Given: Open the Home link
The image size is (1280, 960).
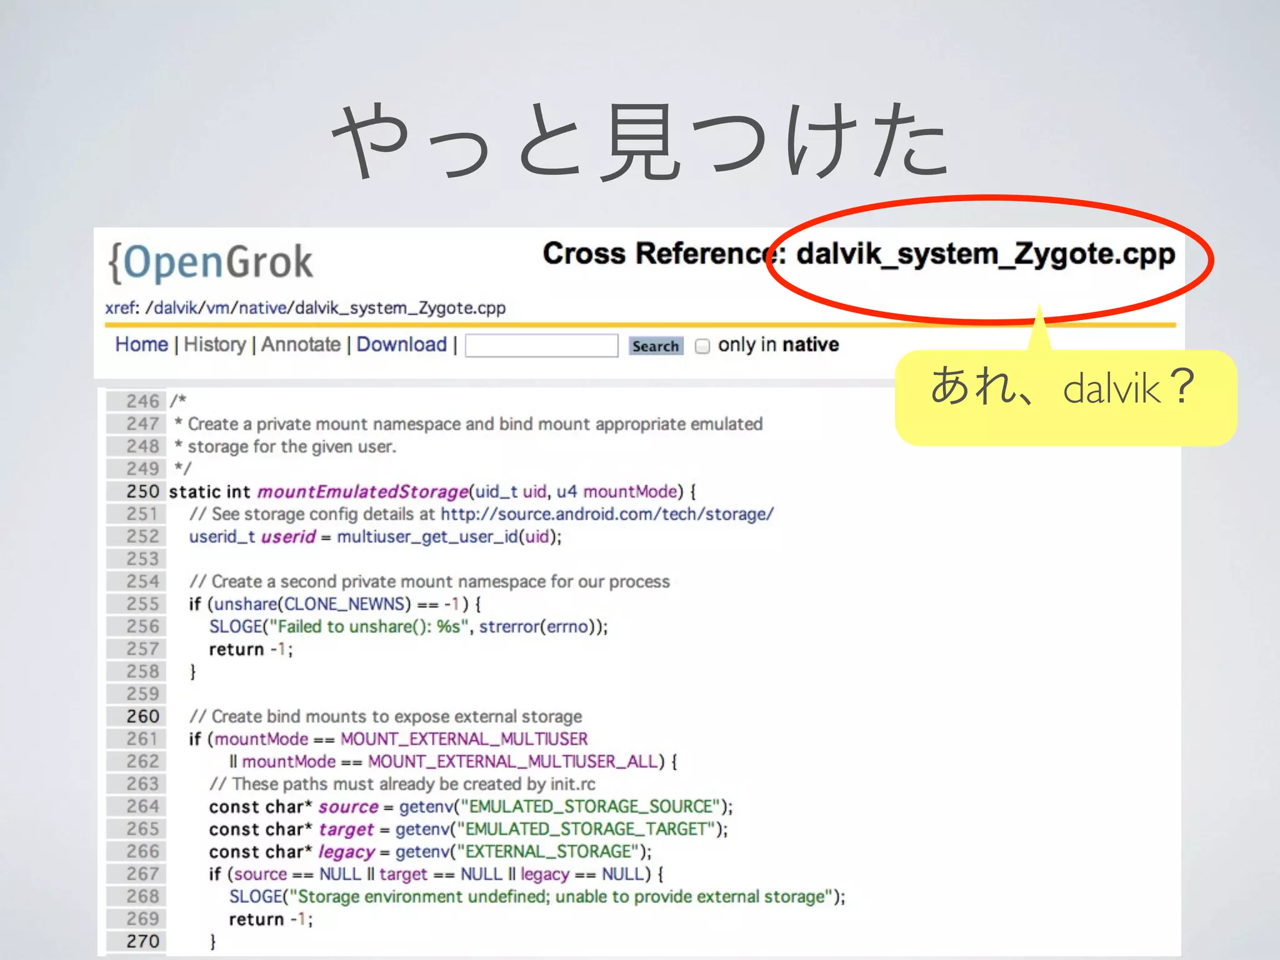Looking at the screenshot, I should coord(141,344).
